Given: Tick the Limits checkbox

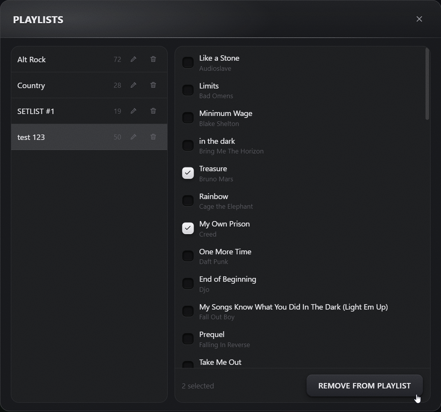Looking at the screenshot, I should [x=188, y=90].
